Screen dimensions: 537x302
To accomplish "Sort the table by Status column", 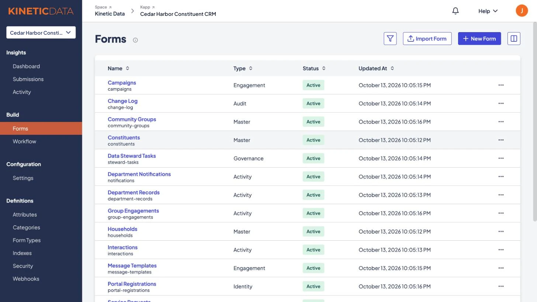I will (x=314, y=68).
